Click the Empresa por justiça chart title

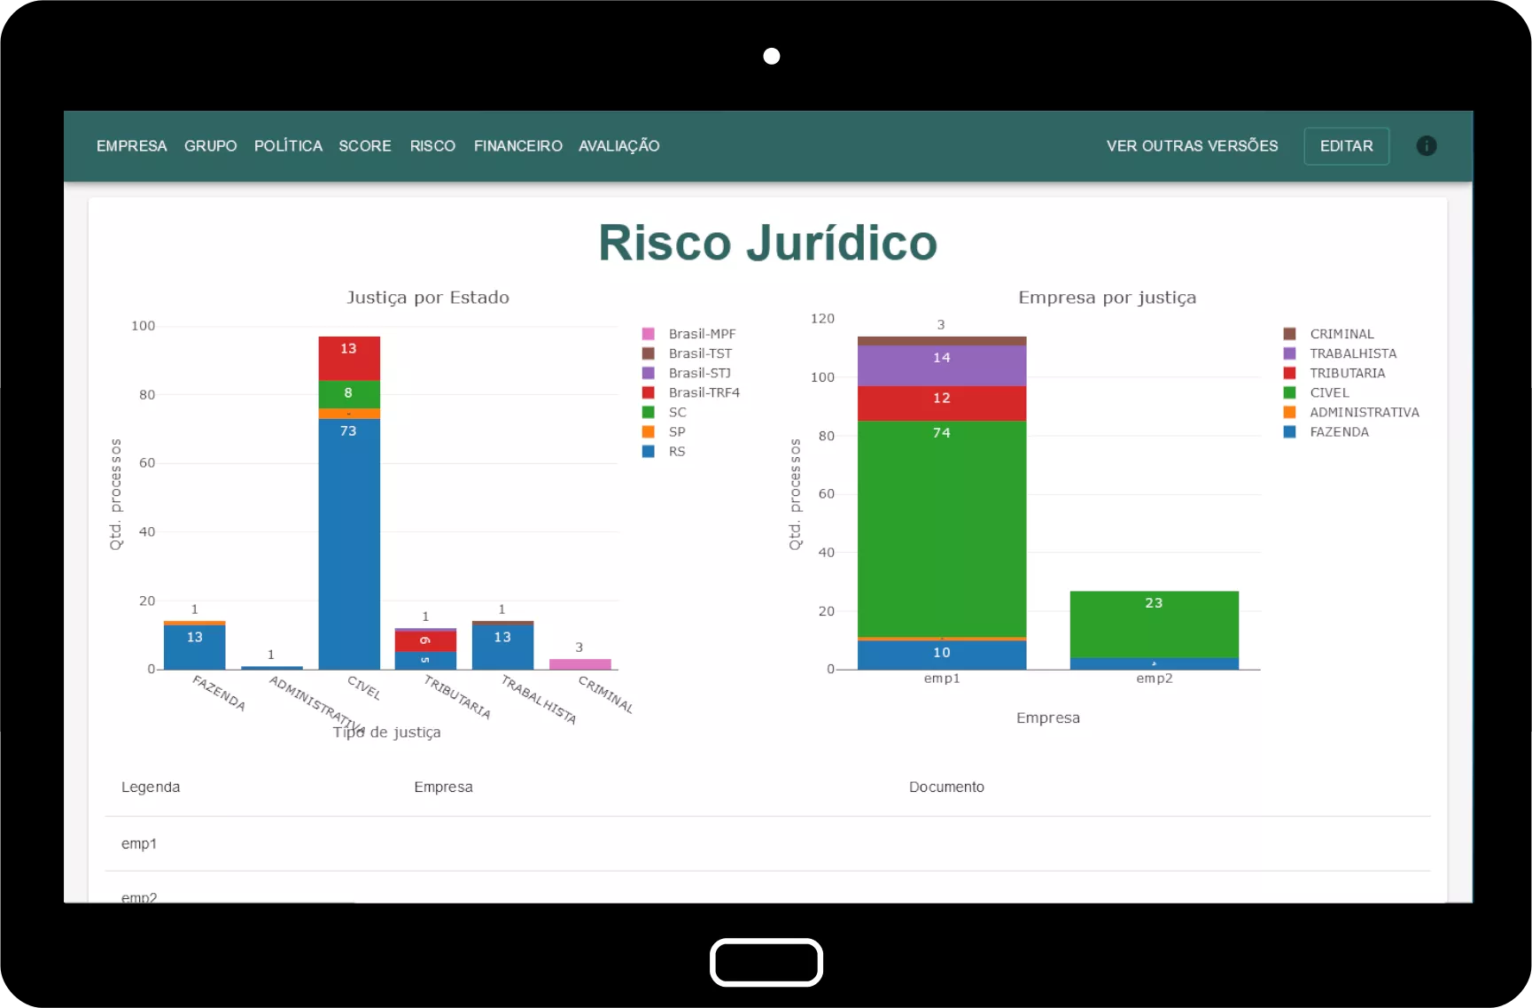click(1107, 297)
